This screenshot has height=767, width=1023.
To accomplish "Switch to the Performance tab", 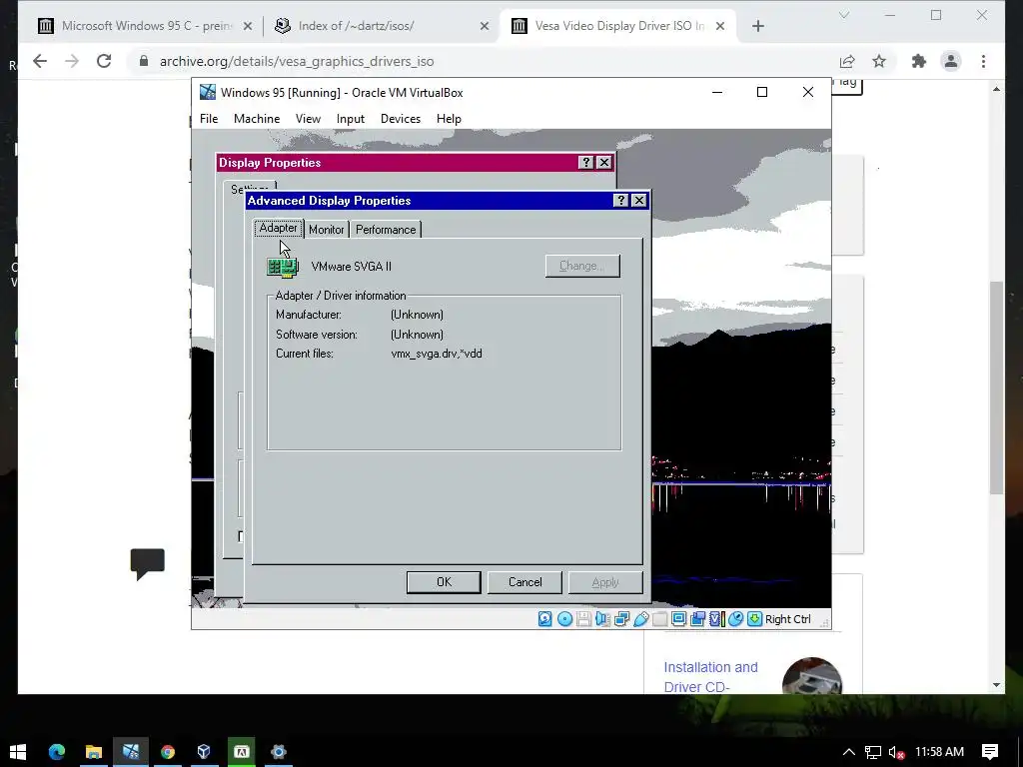I will pos(386,230).
